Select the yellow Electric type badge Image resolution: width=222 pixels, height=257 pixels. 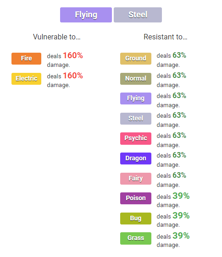pyautogui.click(x=26, y=79)
